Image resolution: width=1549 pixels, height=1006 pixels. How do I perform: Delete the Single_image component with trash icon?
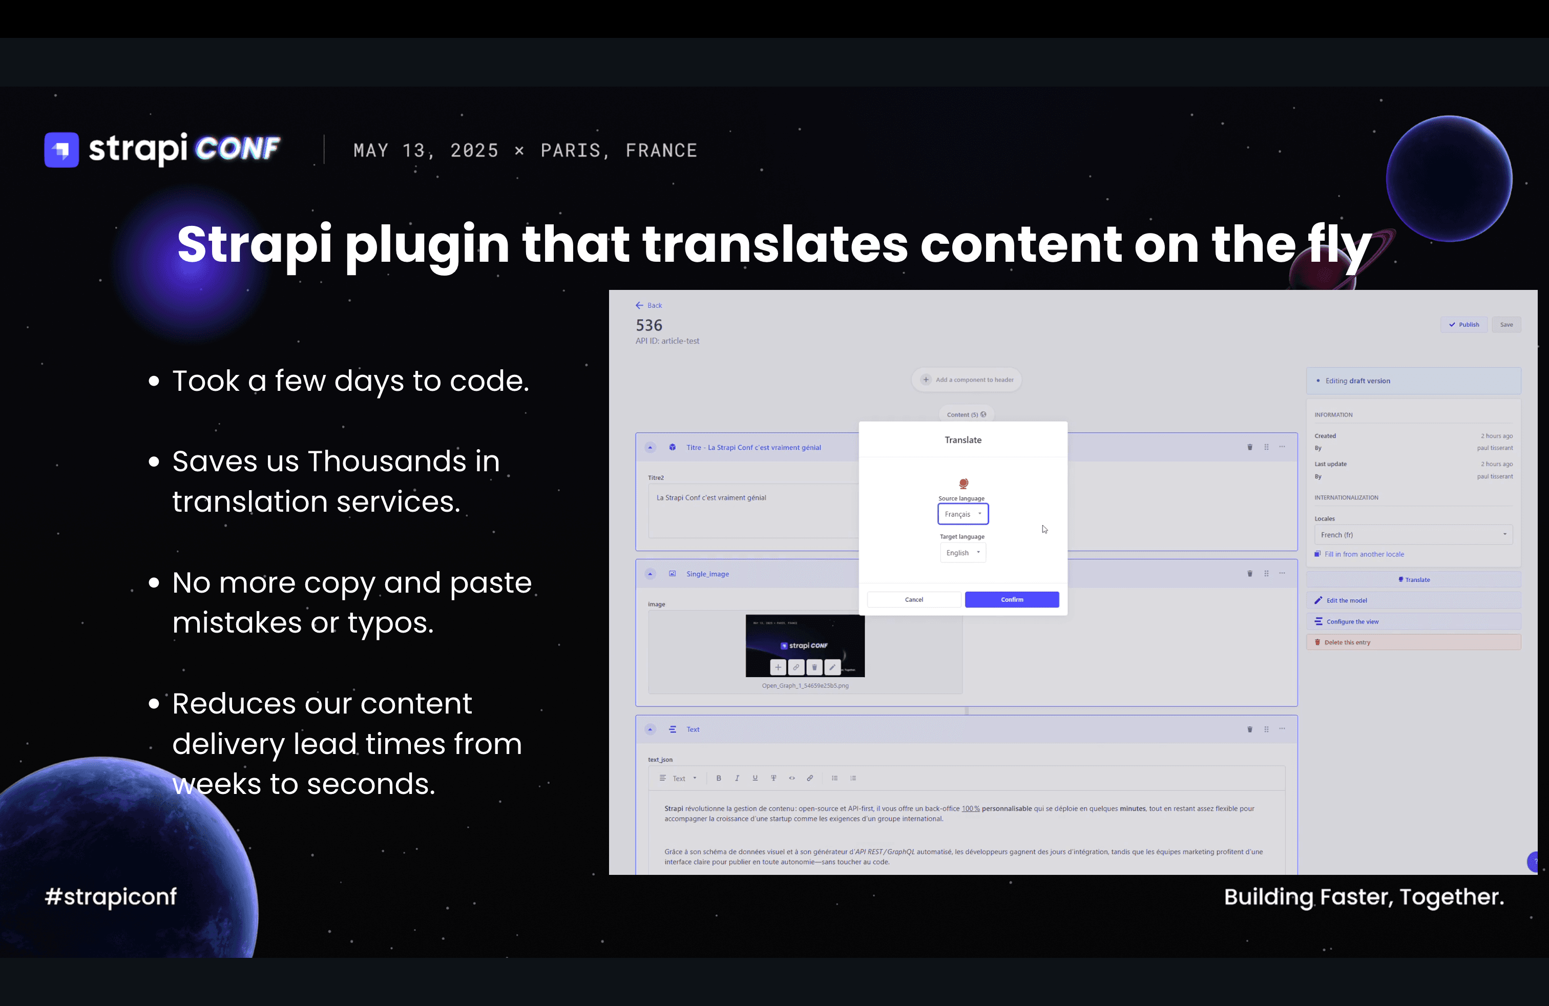pos(1250,574)
